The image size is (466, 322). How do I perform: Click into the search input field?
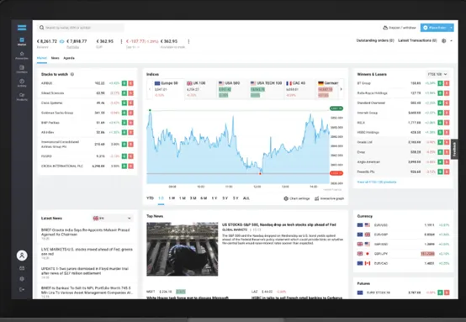(81, 28)
